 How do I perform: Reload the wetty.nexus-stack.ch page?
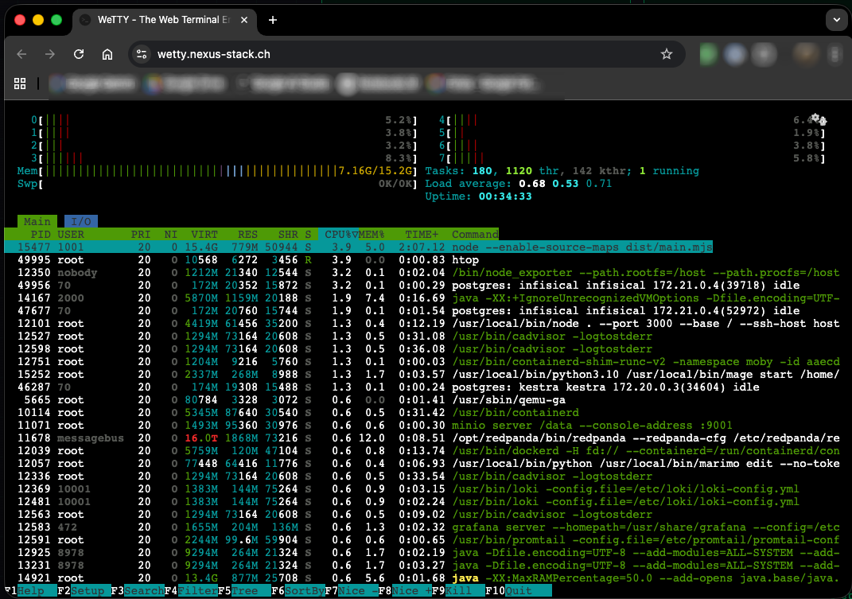[x=79, y=54]
